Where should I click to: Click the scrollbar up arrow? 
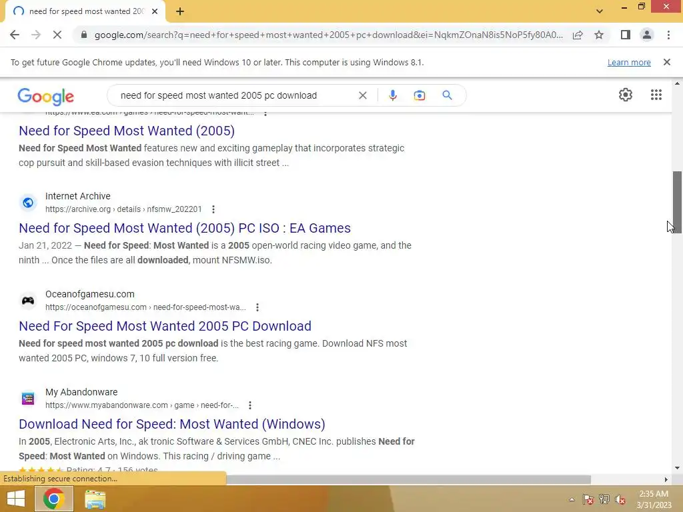tap(677, 83)
